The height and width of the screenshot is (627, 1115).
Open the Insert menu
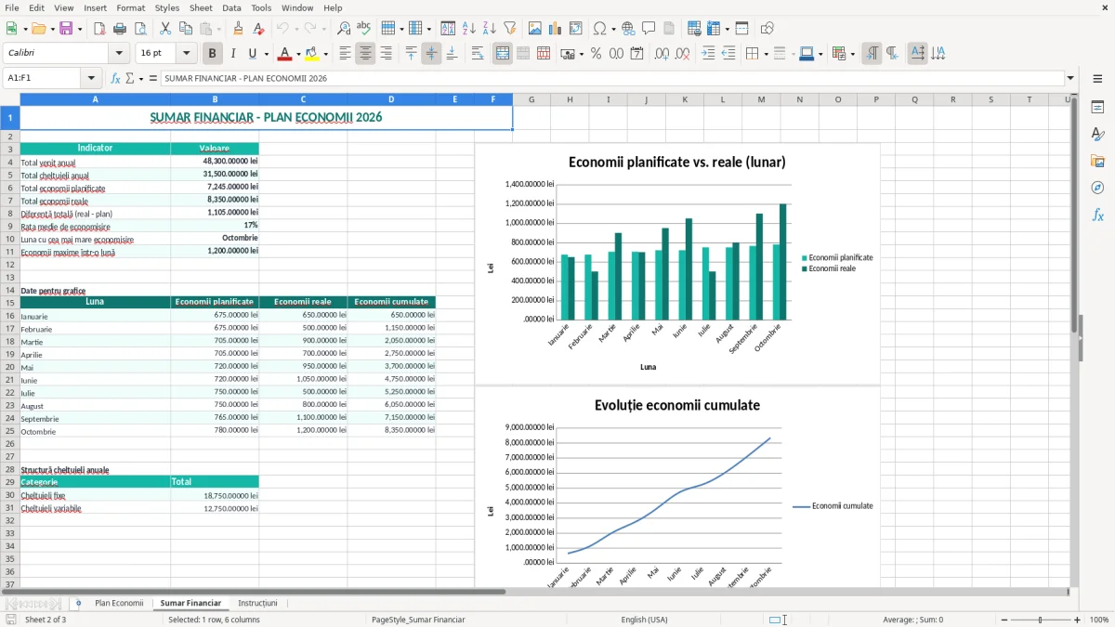coord(95,7)
